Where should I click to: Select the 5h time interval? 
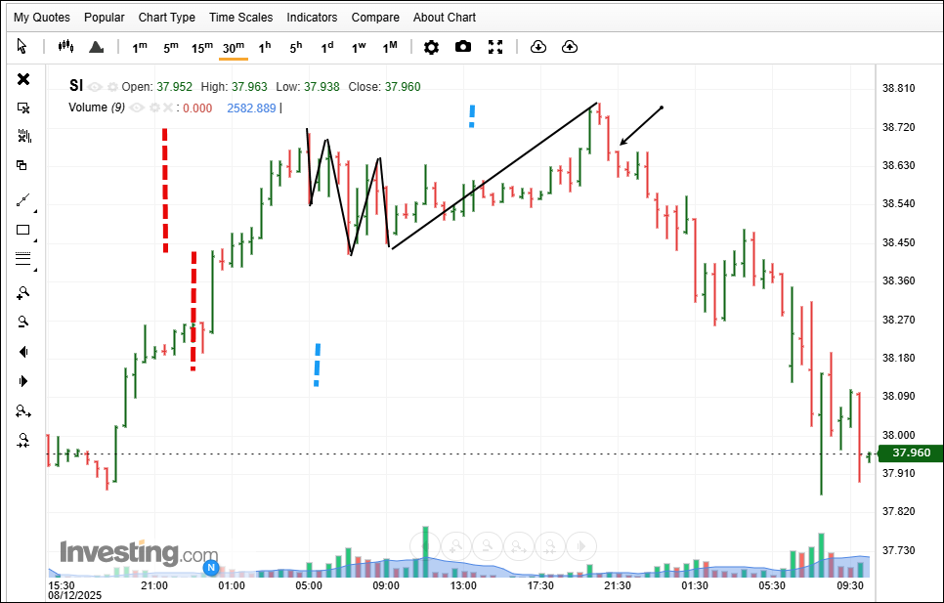(x=295, y=48)
